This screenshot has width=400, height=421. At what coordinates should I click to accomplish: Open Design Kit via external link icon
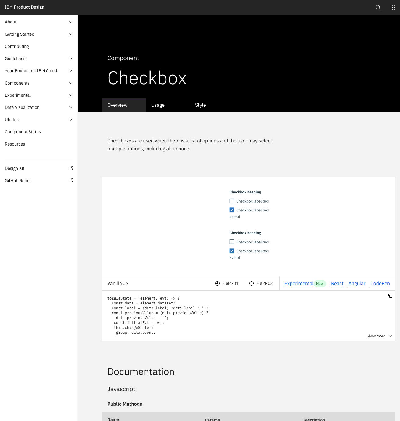click(x=71, y=168)
